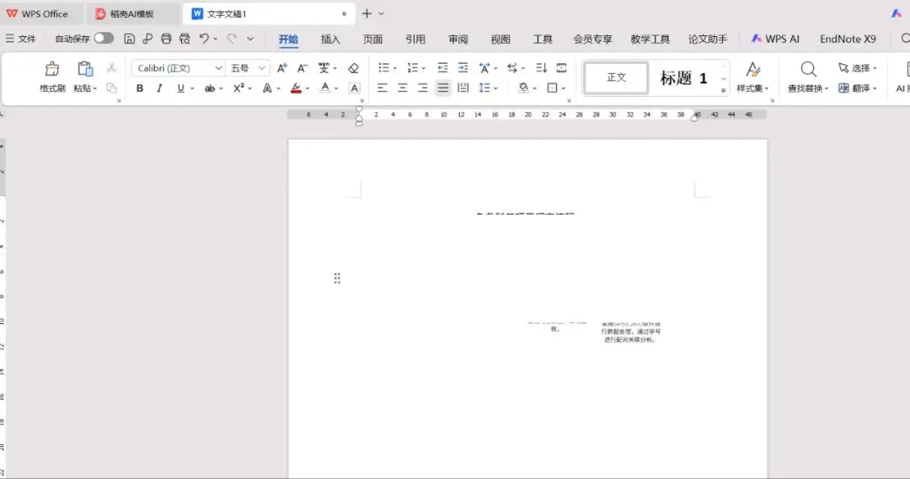Click the new tab plus button

point(367,13)
